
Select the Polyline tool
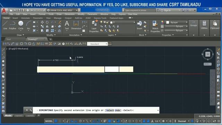(12, 25)
